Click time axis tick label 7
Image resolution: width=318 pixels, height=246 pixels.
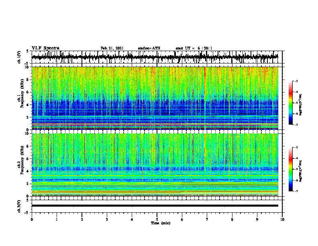[x=207, y=219]
